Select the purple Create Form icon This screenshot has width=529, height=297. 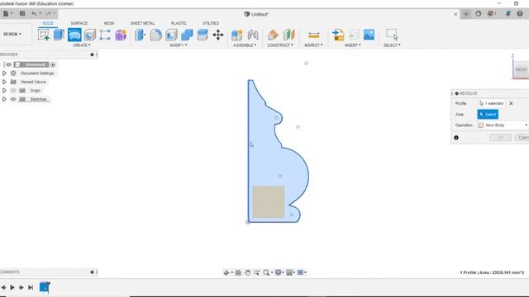click(121, 35)
